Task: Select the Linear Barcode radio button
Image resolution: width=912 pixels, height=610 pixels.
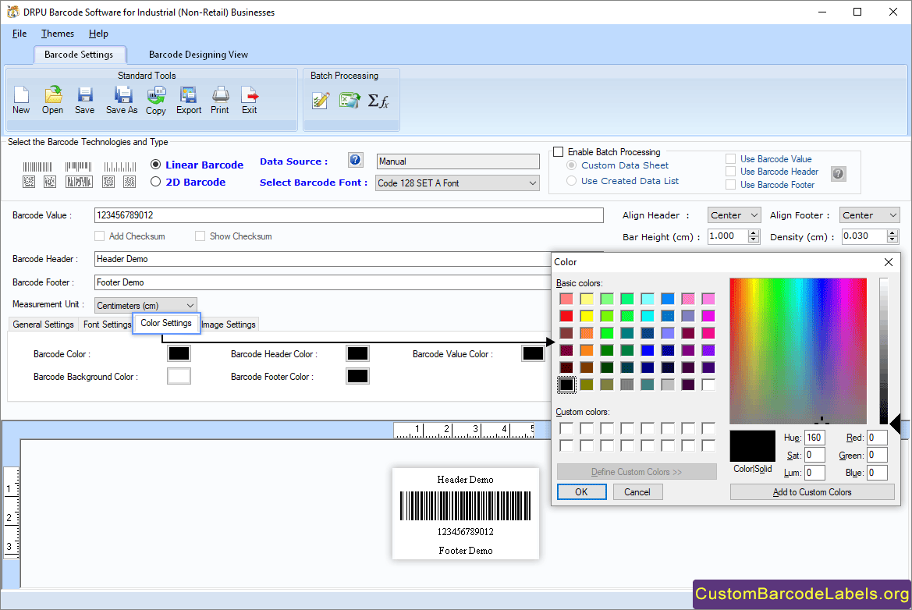Action: [155, 165]
